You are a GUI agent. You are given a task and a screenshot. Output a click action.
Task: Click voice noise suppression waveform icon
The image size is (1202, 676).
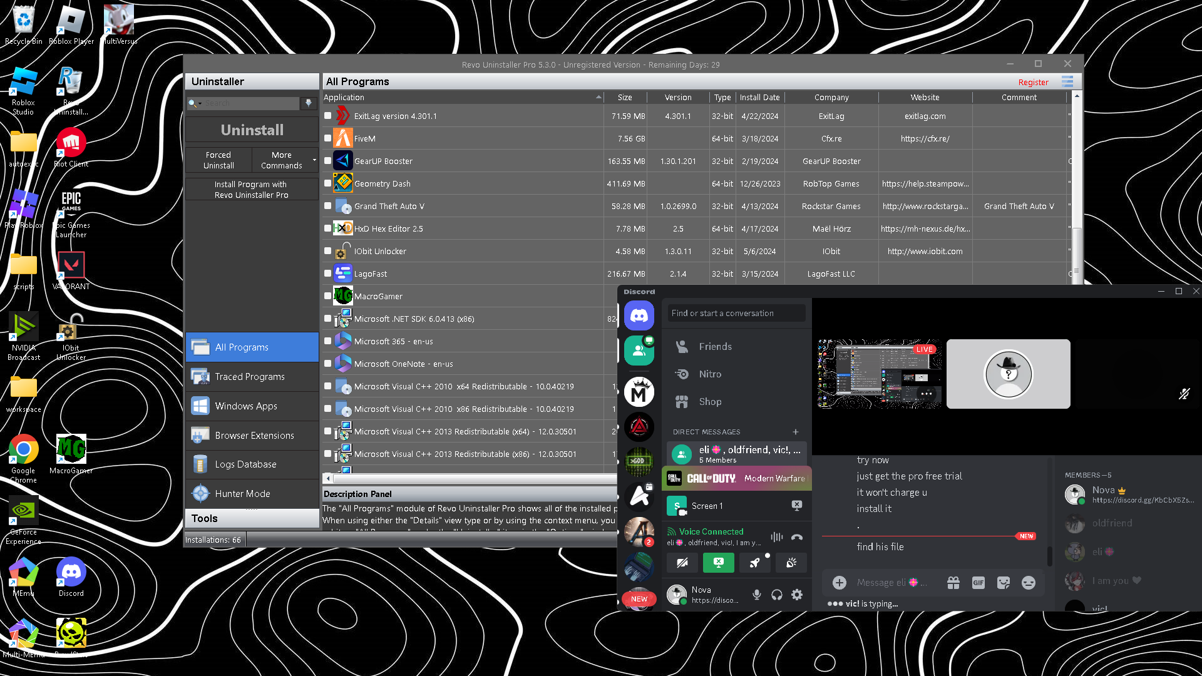click(776, 537)
